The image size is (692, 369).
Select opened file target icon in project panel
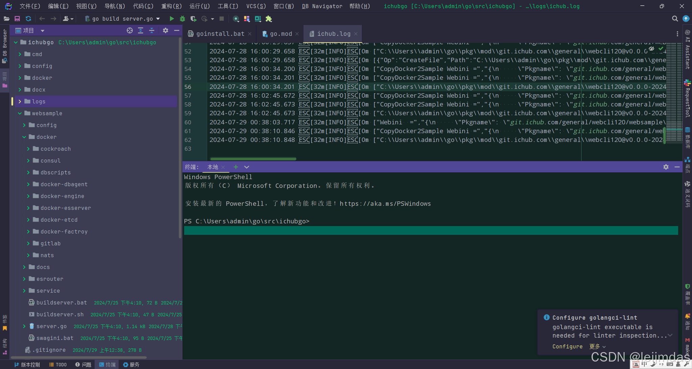[x=130, y=30]
